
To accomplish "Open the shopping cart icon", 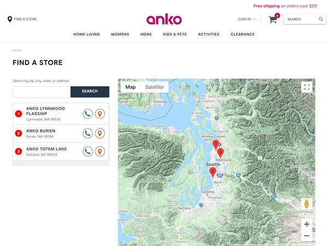I will [273, 20].
